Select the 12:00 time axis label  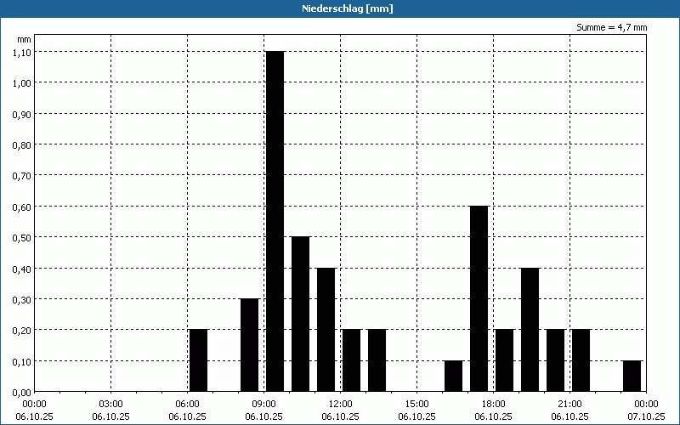click(x=340, y=404)
